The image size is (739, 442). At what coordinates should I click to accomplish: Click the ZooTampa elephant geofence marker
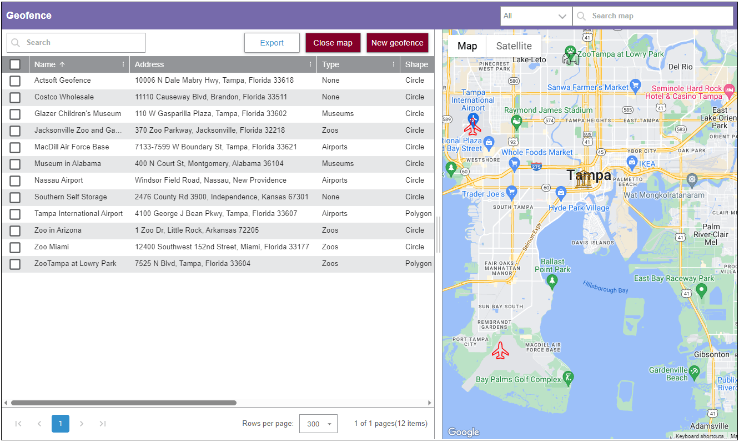(570, 58)
